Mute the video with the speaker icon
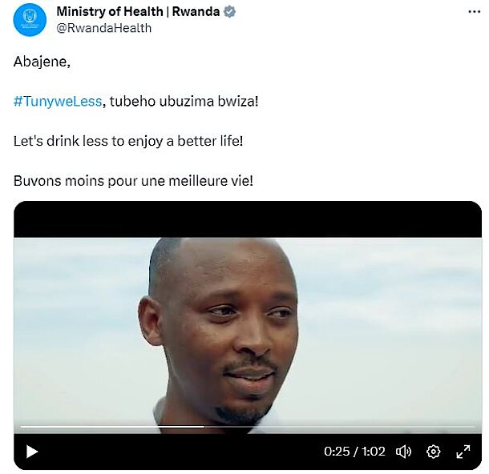489x474 pixels. (403, 452)
